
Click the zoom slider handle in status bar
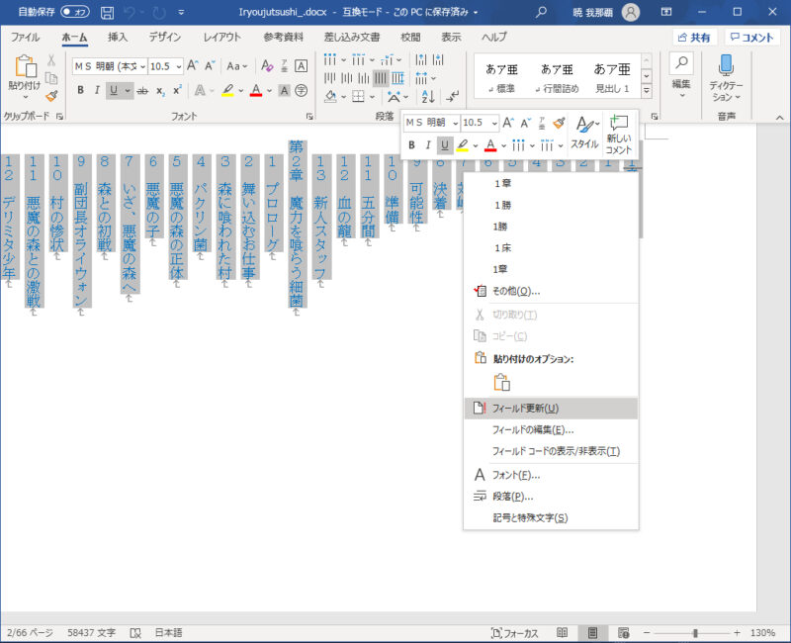695,633
